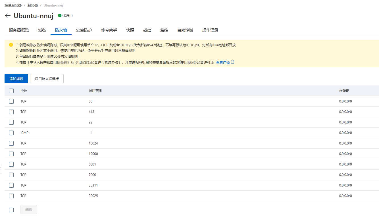Click the 添加规则 button

[16, 79]
